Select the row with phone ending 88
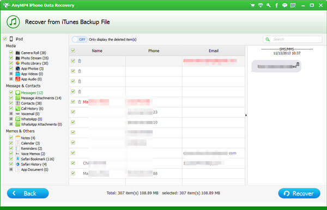The height and width of the screenshot is (210, 327). click(157, 174)
